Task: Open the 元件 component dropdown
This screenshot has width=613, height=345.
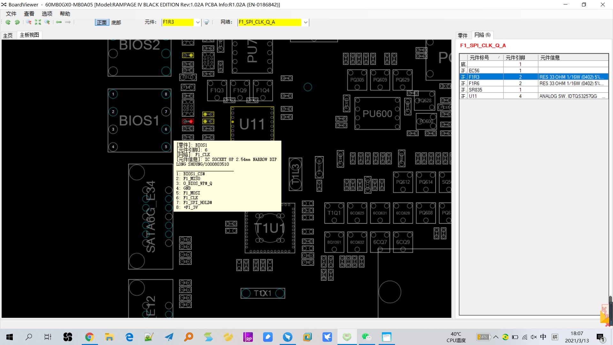Action: (198, 22)
